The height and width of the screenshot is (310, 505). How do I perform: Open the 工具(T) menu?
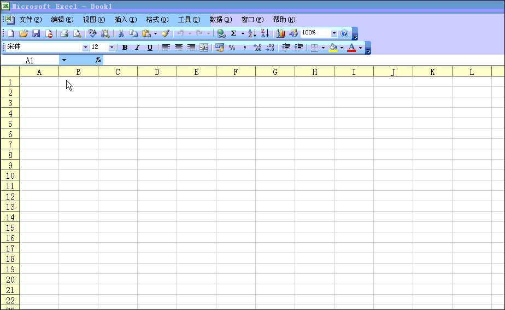pyautogui.click(x=189, y=20)
